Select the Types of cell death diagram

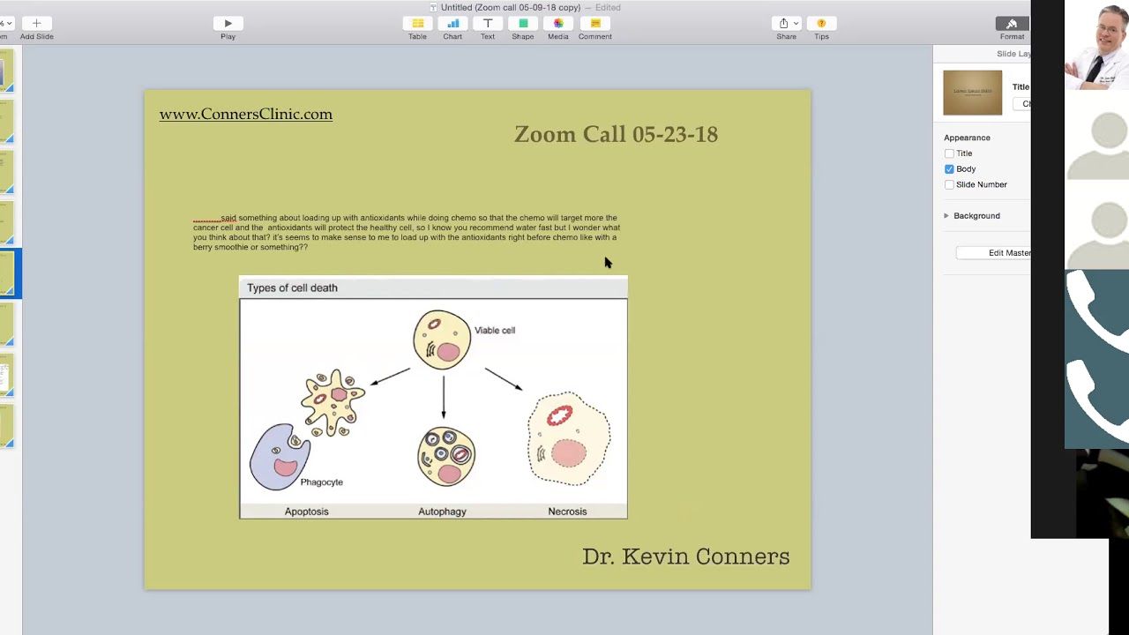(433, 398)
